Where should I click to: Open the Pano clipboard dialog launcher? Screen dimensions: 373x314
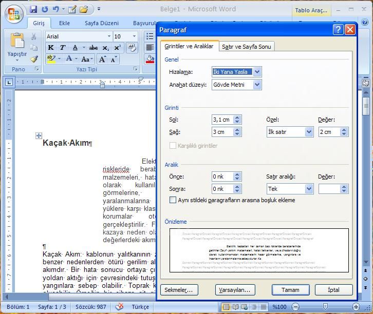click(x=37, y=69)
